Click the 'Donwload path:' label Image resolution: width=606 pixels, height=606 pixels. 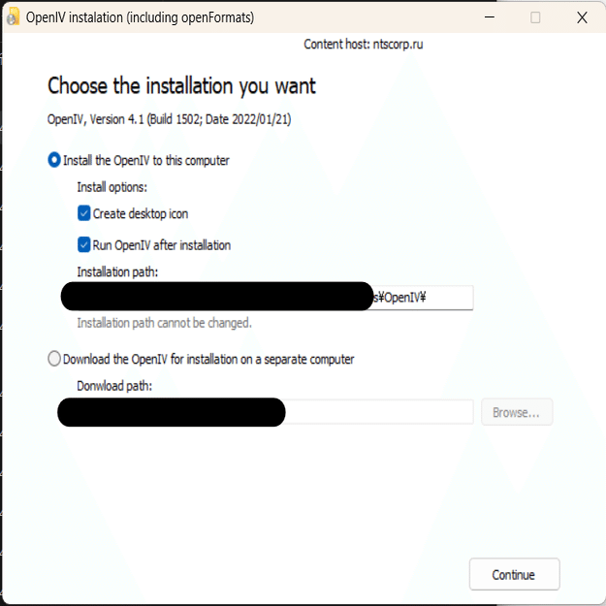(x=114, y=386)
